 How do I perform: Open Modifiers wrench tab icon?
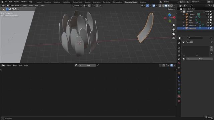pos(179,77)
